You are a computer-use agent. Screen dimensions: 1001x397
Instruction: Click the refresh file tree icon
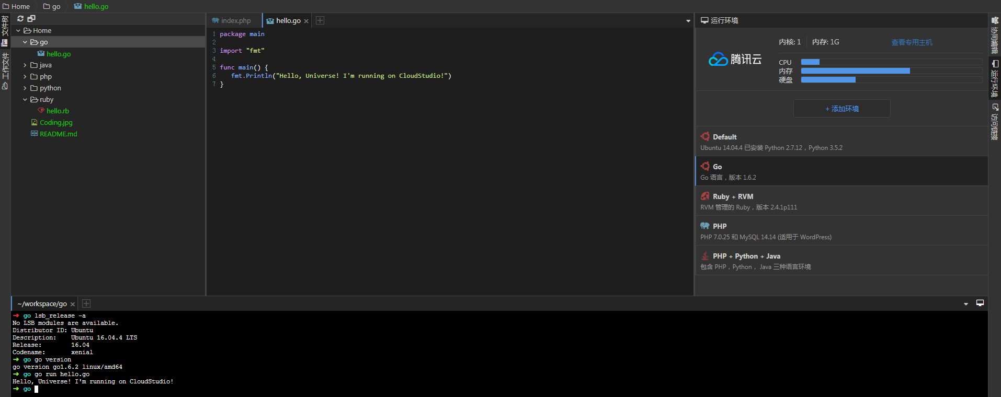(20, 19)
